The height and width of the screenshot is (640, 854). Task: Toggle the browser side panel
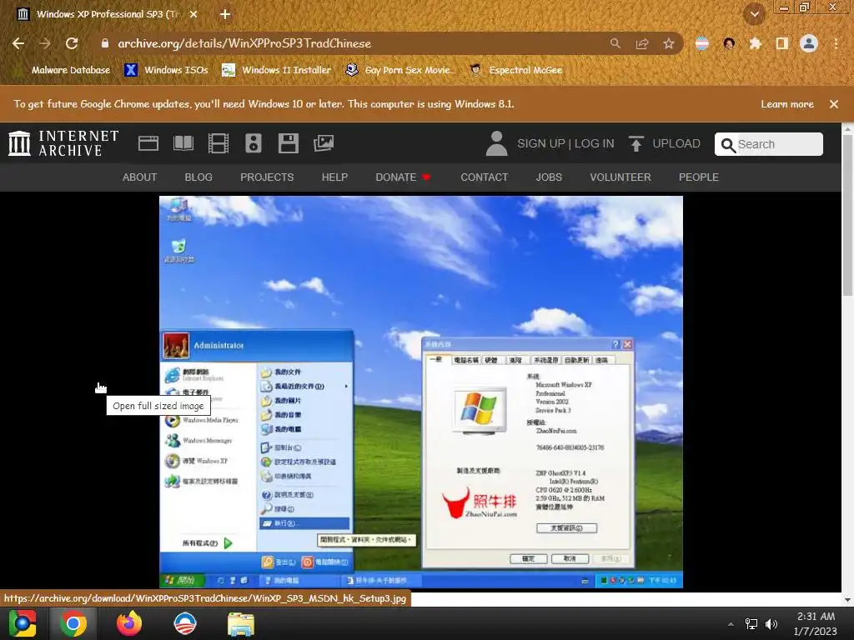click(782, 43)
